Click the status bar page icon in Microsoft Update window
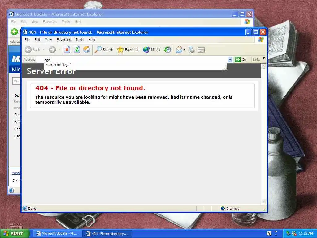Viewport: 317px width, 238px height. [x=11, y=190]
